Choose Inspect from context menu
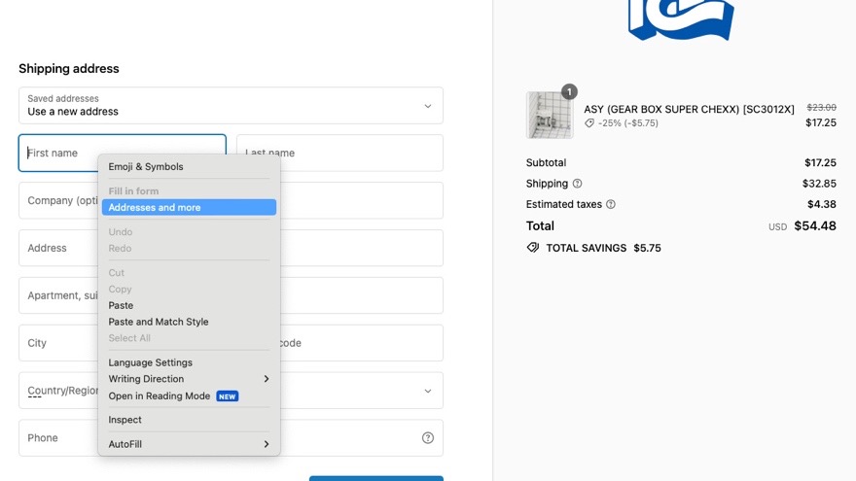 (189, 420)
